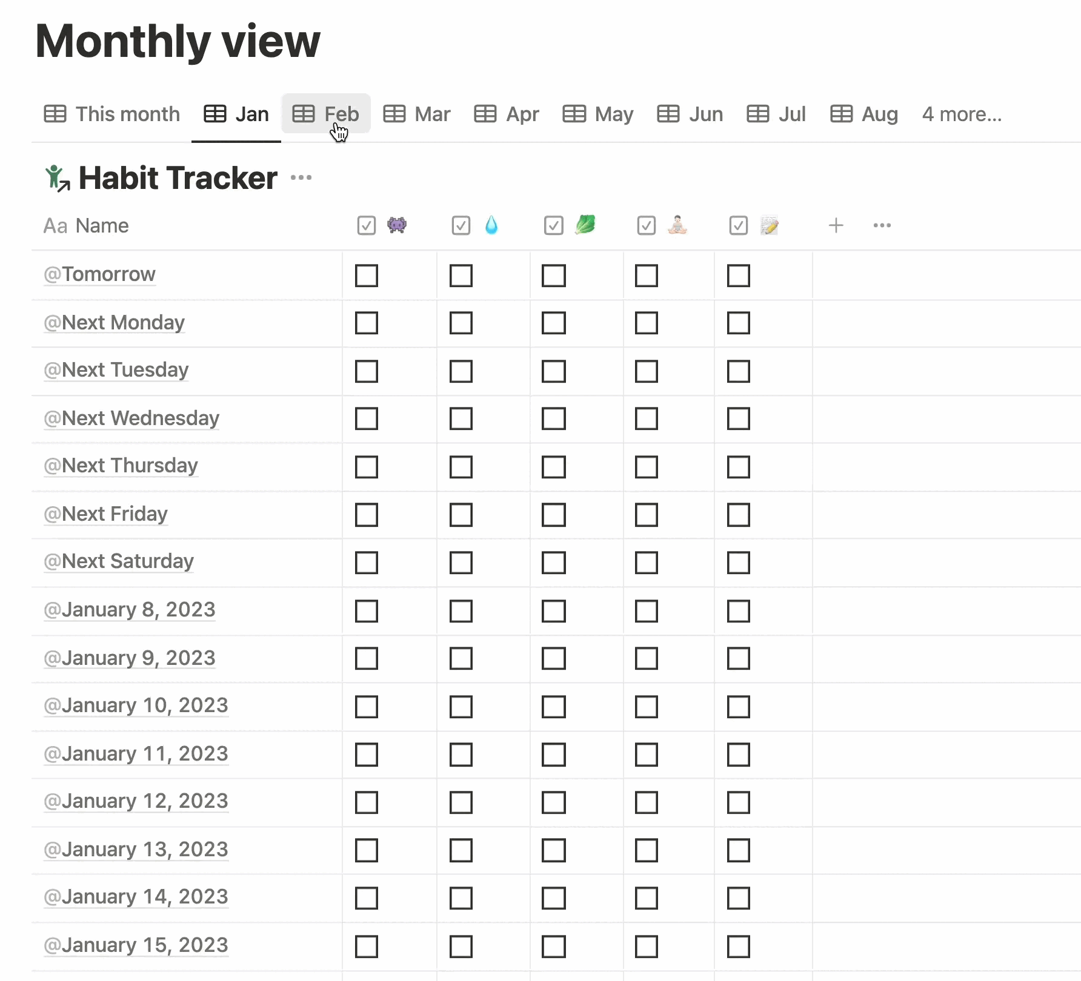This screenshot has width=1081, height=981.
Task: Open the @Next Tuesday entry
Action: coord(116,370)
